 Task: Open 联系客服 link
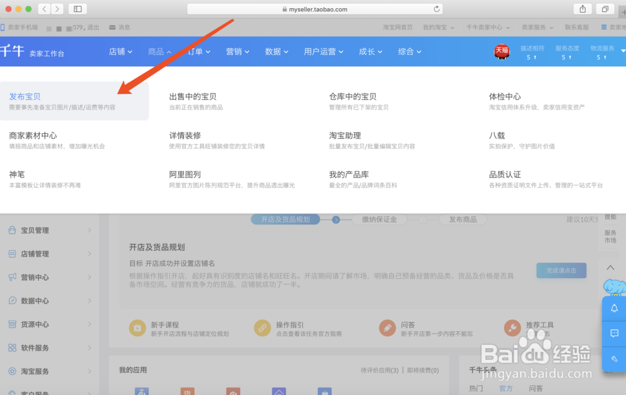(x=577, y=27)
